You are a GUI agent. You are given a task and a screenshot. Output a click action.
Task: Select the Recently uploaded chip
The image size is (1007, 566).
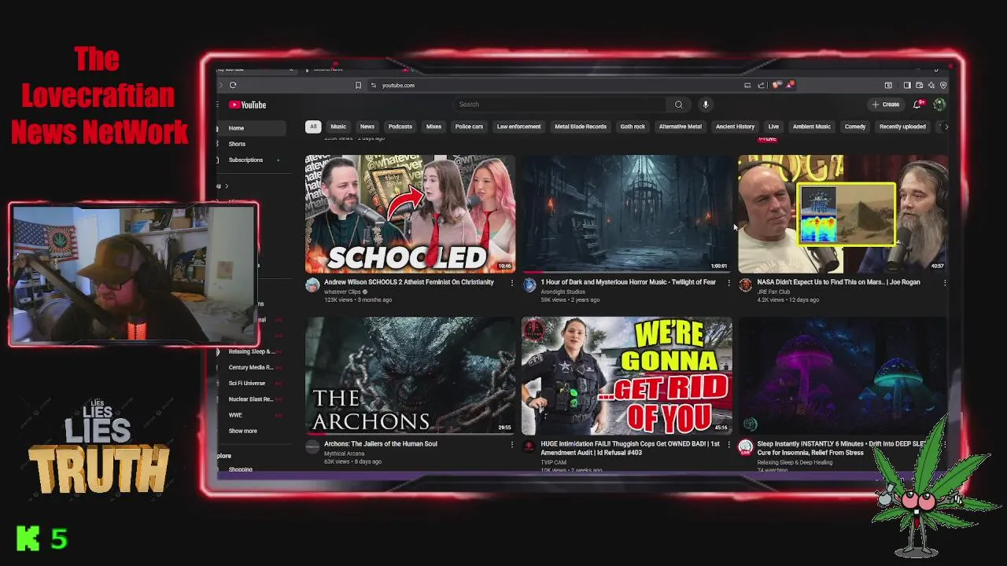coord(902,127)
